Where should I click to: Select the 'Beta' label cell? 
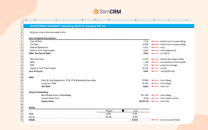(x=32, y=62)
